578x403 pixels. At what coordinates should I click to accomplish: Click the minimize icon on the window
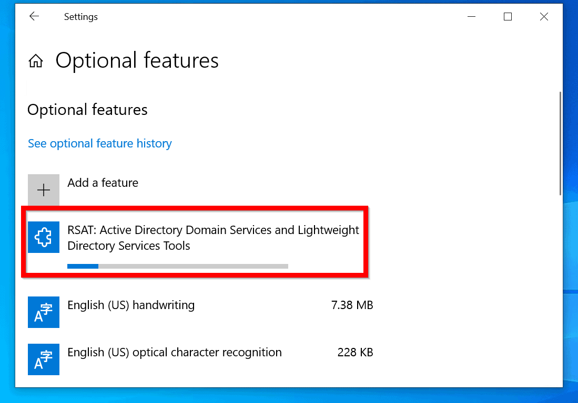pyautogui.click(x=471, y=16)
